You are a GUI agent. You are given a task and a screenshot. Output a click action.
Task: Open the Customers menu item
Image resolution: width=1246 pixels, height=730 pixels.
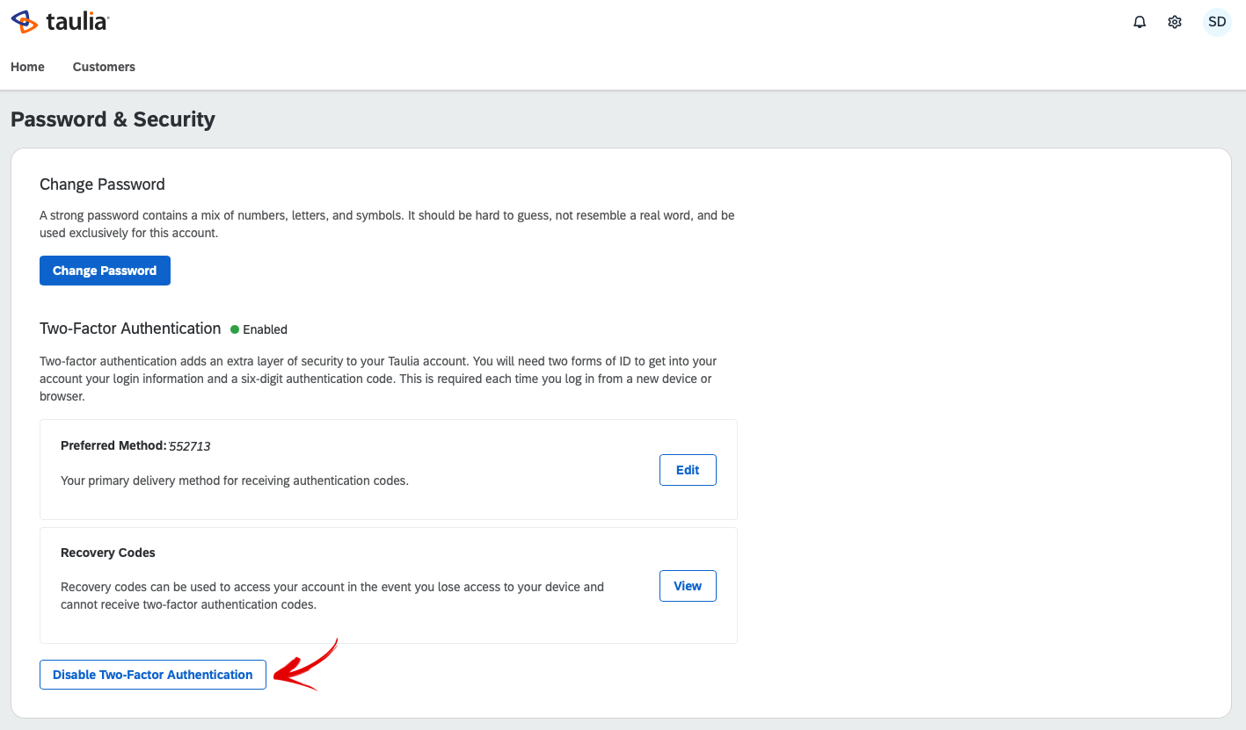coord(104,67)
